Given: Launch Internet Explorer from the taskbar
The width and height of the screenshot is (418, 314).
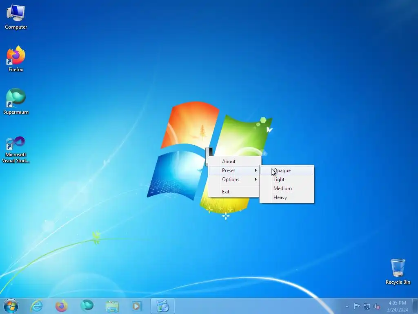Looking at the screenshot, I should click(36, 306).
